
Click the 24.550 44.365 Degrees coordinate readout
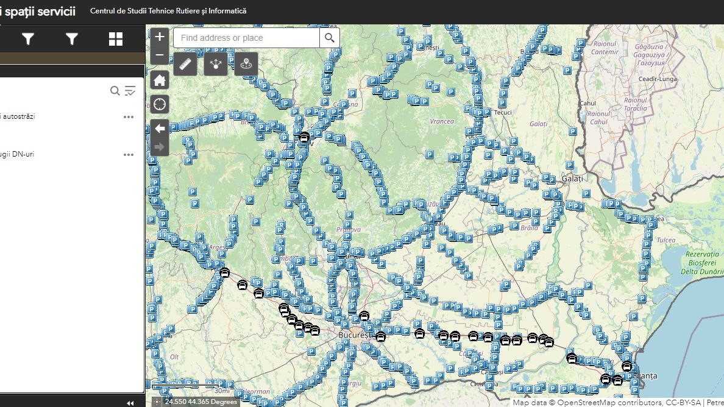coord(201,402)
